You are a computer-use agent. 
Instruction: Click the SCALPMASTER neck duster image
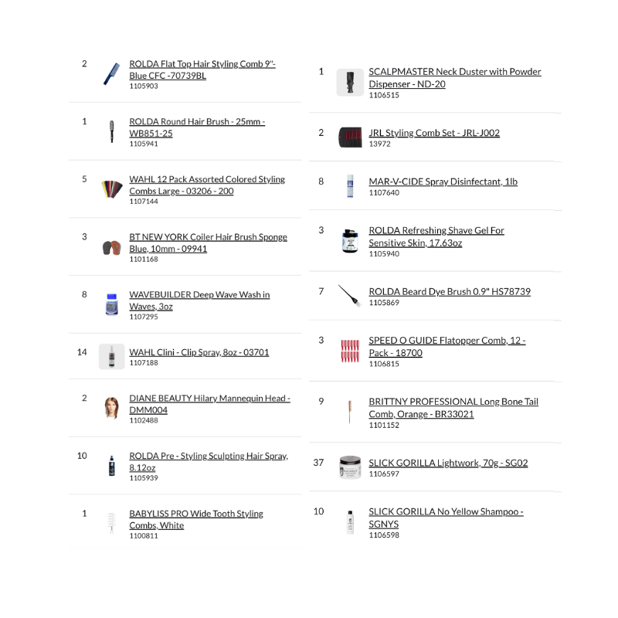point(350,83)
